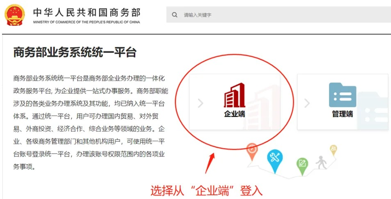Viewport: 391px width, 199px height.
Task: Click the 商务部业务系统统一平台 page heading
Action: tap(75, 53)
